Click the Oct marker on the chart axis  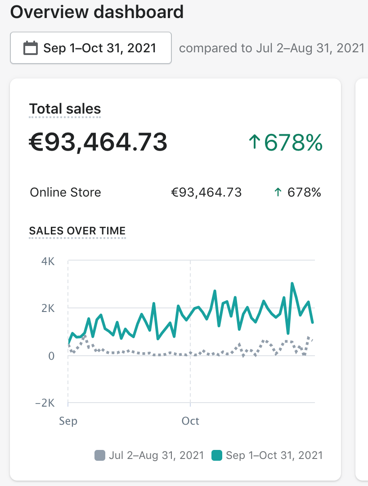[190, 421]
